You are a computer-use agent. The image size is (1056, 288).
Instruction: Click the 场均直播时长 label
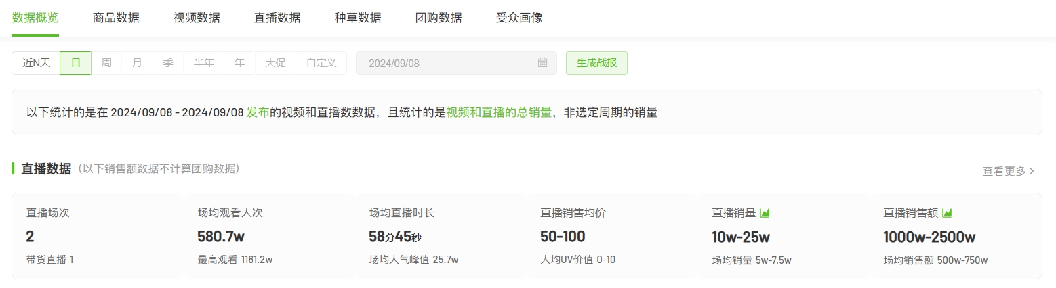tap(401, 213)
